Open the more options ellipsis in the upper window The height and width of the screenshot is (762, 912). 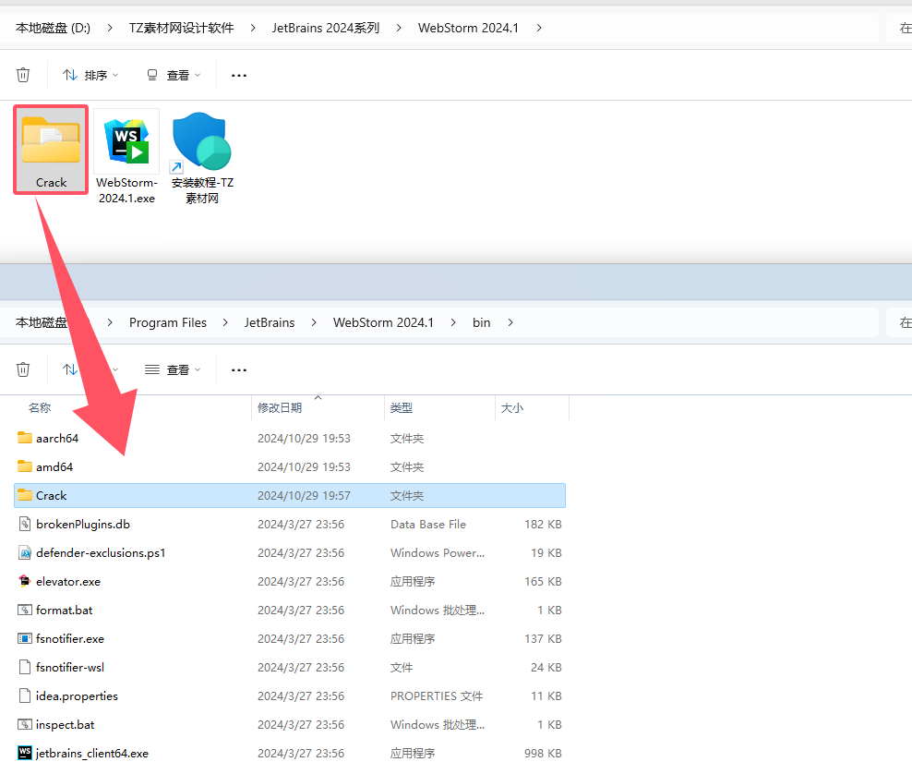[x=239, y=75]
